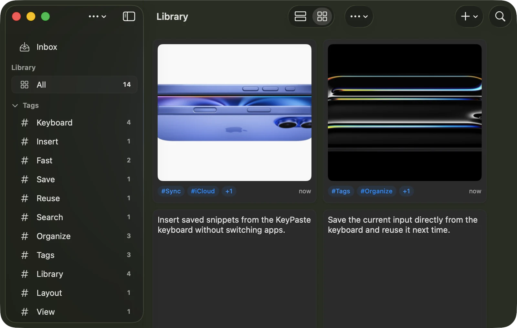Select the Layout tag hash icon
The image size is (517, 328).
[x=25, y=293]
